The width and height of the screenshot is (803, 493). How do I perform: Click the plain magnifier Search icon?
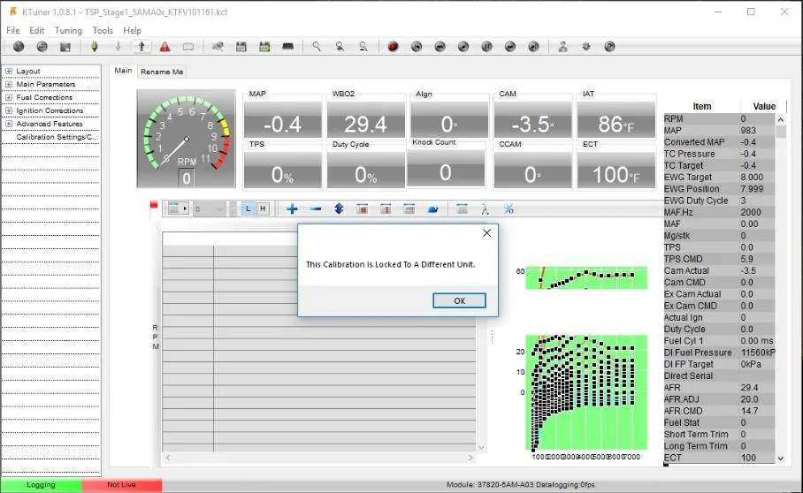point(317,47)
